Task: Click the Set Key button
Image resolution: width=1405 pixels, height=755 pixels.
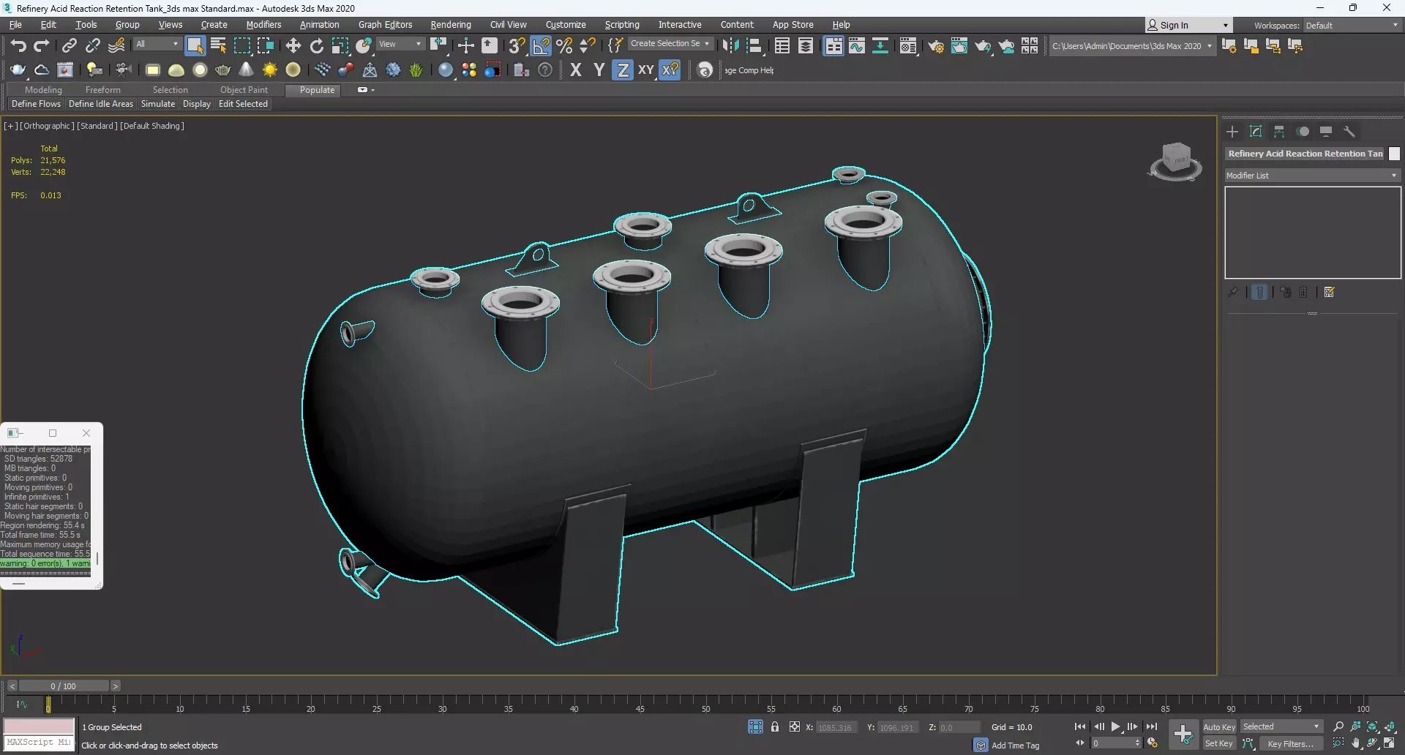Action: (1219, 743)
